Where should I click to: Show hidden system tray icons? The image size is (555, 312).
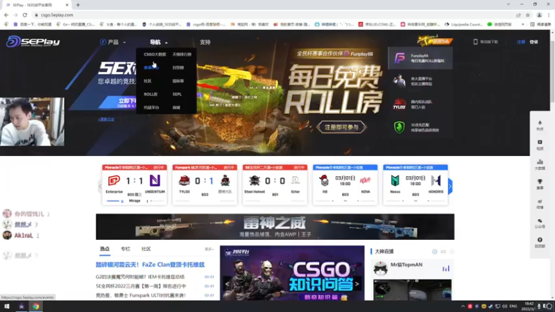[463, 306]
